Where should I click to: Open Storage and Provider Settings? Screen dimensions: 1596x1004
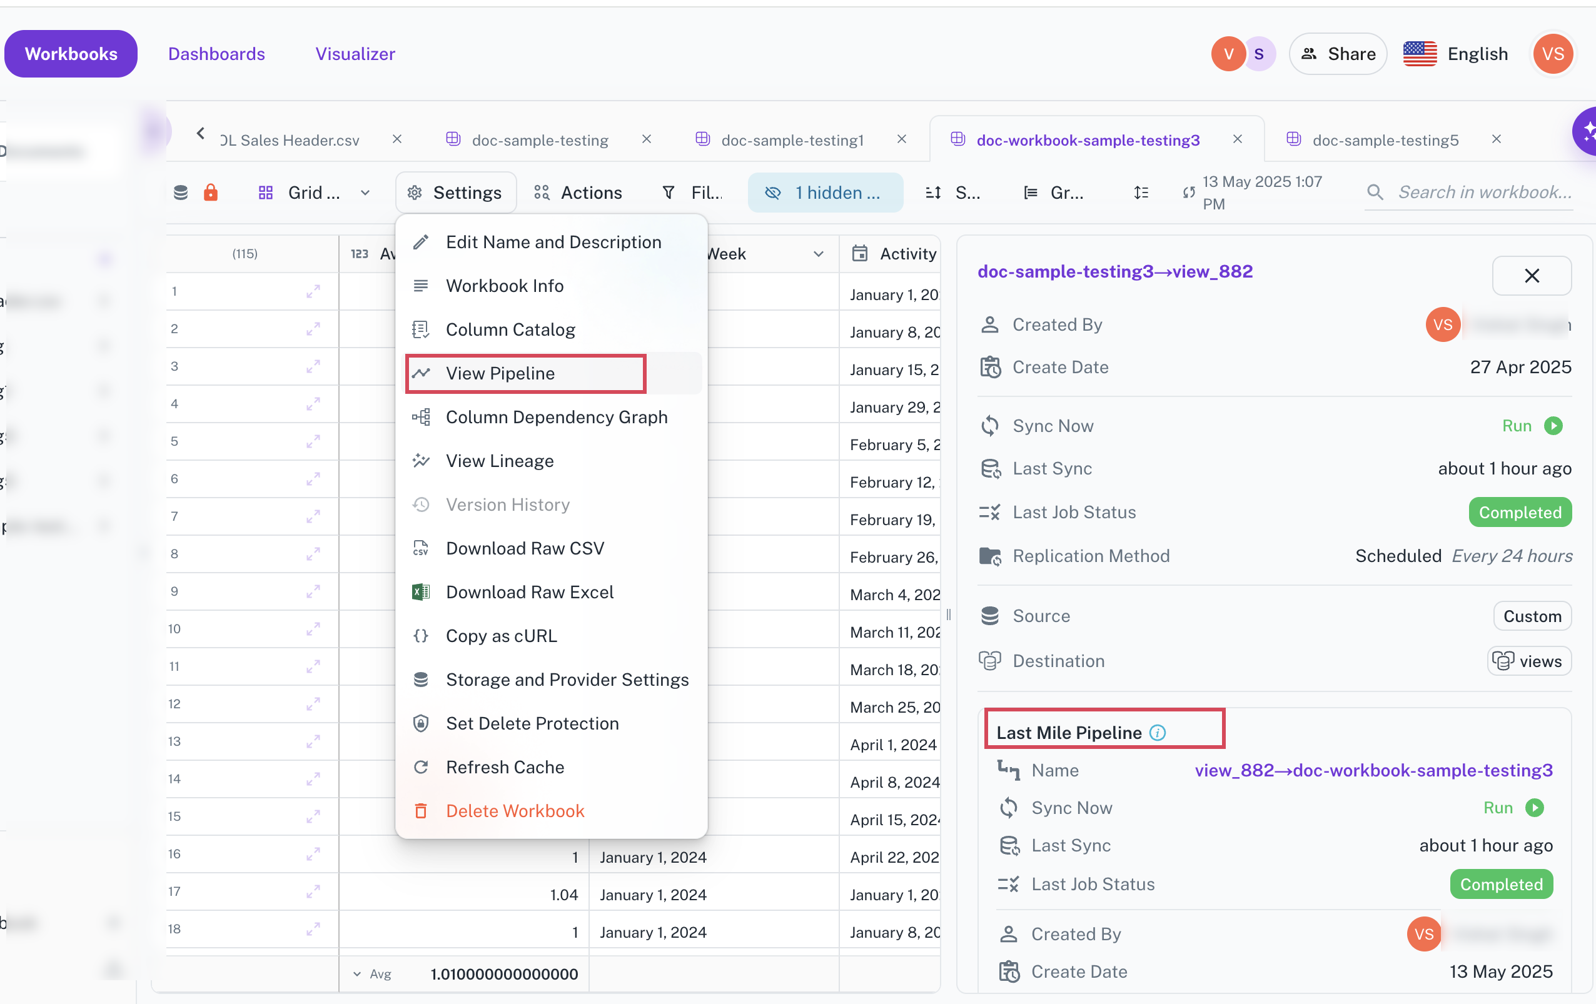[x=552, y=680]
